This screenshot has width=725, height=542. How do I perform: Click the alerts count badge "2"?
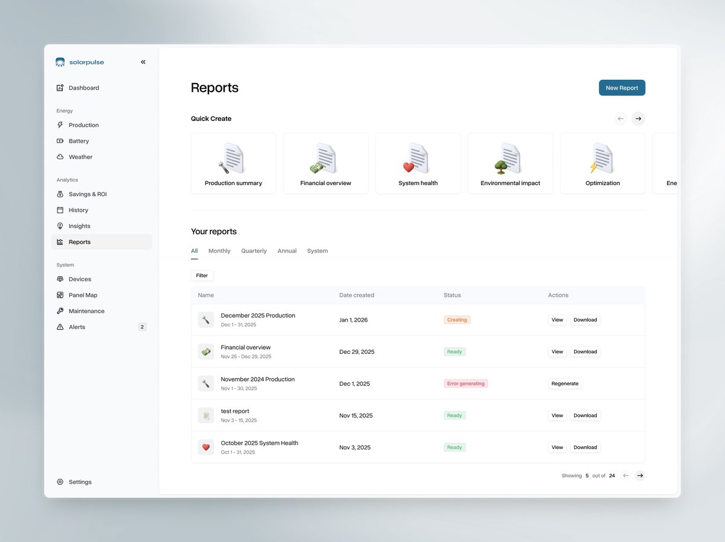click(142, 327)
